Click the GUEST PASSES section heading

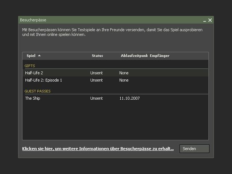38,91
